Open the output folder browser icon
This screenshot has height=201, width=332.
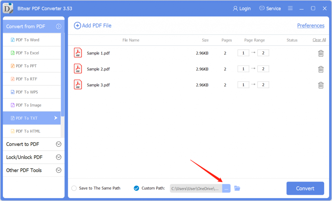tap(237, 188)
